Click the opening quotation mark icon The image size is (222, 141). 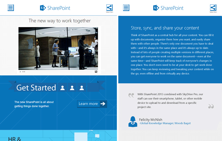[131, 95]
